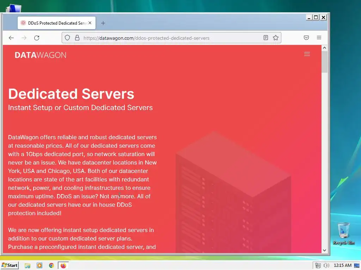361x270 pixels.
Task: Switch to Firefox taskbar button
Action: click(x=63, y=266)
